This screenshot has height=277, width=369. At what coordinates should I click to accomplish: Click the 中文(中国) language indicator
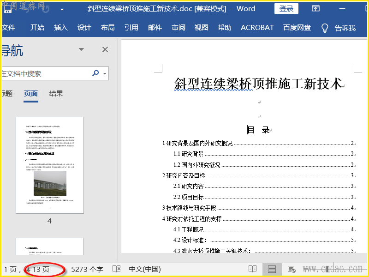click(145, 269)
